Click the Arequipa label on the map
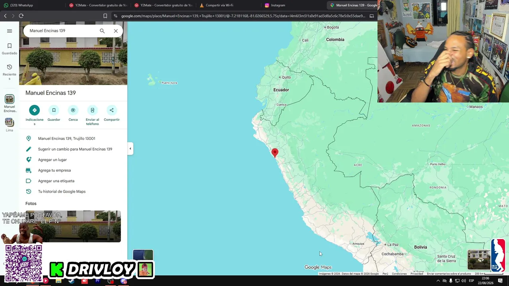This screenshot has width=509, height=286. [x=358, y=244]
